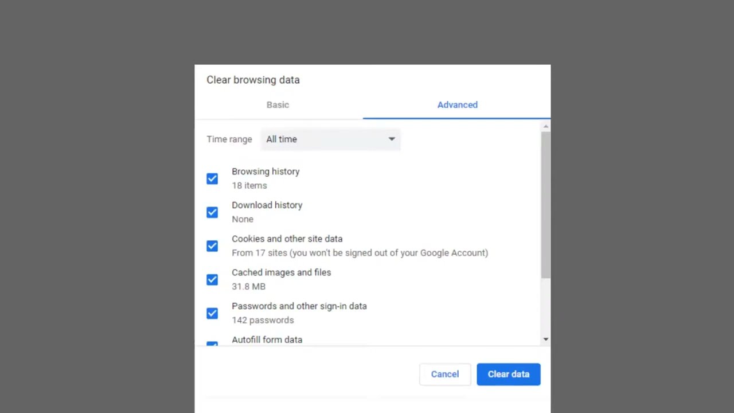734x413 pixels.
Task: Click the "Cached images and files" label
Action: pyautogui.click(x=281, y=272)
